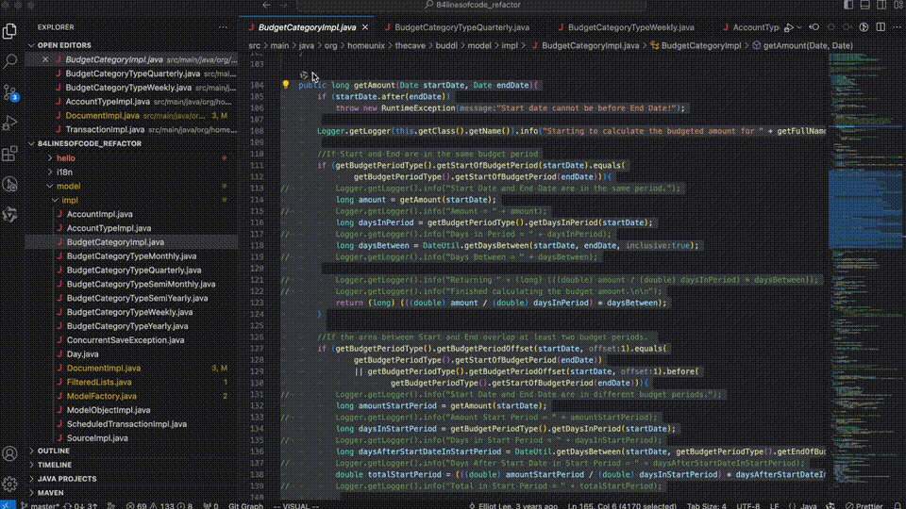The height and width of the screenshot is (509, 906).
Task: Open the Extensions view
Action: pos(10,154)
